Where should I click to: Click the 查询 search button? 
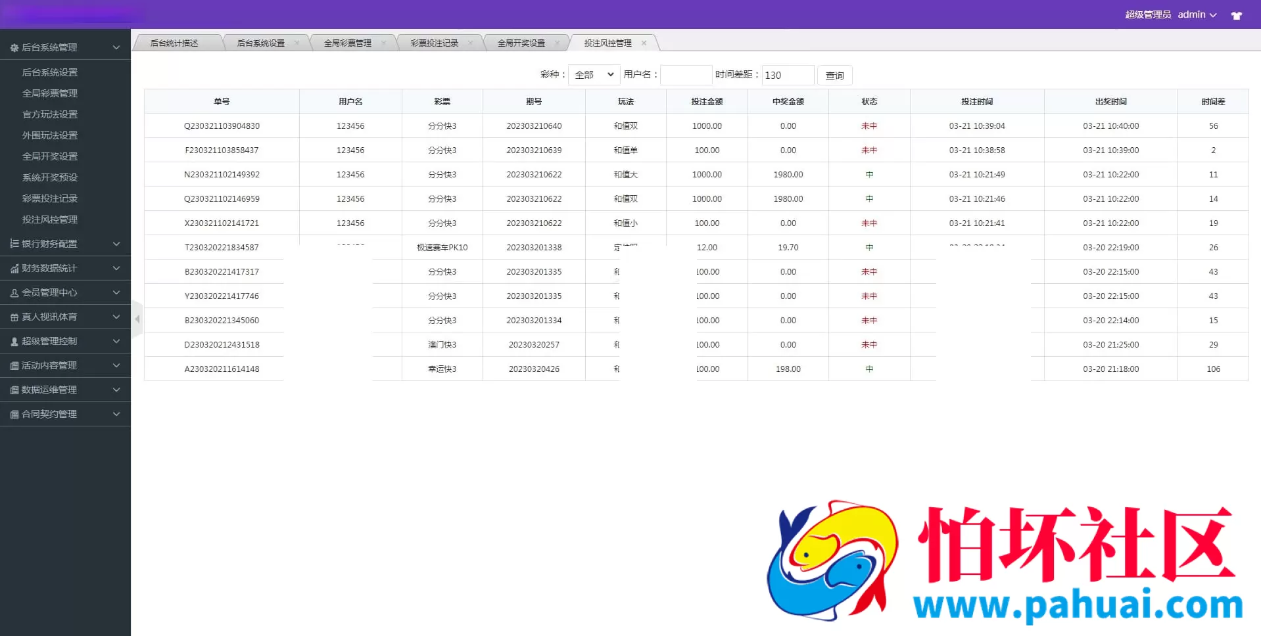[834, 75]
